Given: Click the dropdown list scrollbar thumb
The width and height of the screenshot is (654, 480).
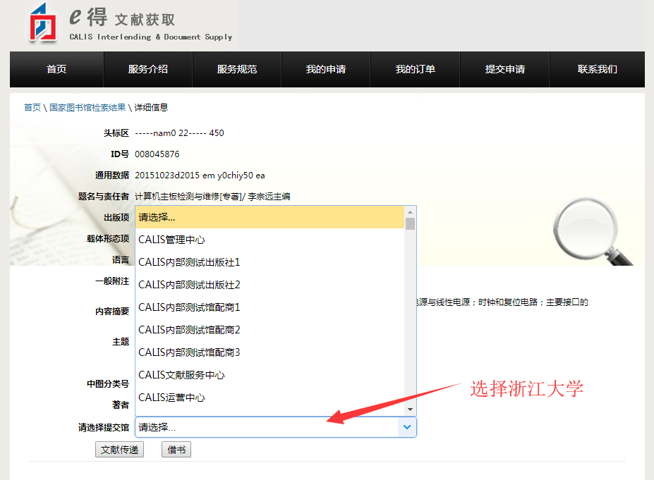Looking at the screenshot, I should tap(411, 223).
